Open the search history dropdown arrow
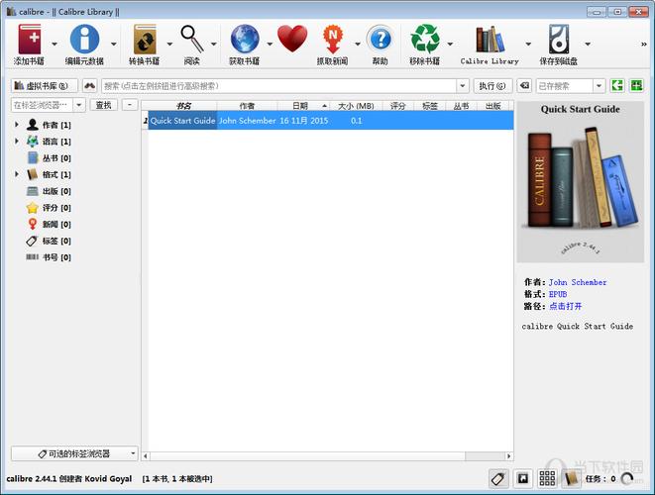The width and height of the screenshot is (655, 495). coord(463,86)
